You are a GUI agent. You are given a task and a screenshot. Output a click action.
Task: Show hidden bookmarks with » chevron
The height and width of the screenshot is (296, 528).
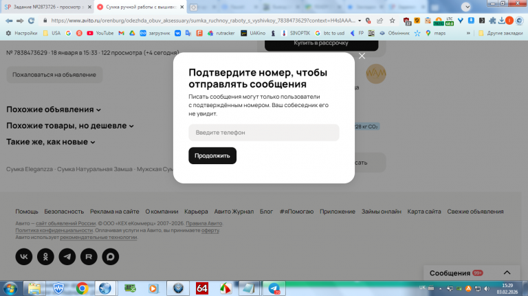pos(468,33)
